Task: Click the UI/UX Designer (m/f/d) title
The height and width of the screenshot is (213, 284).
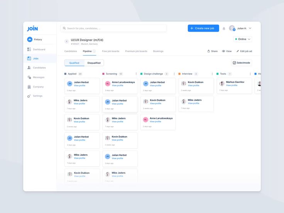Action: [x=87, y=40]
